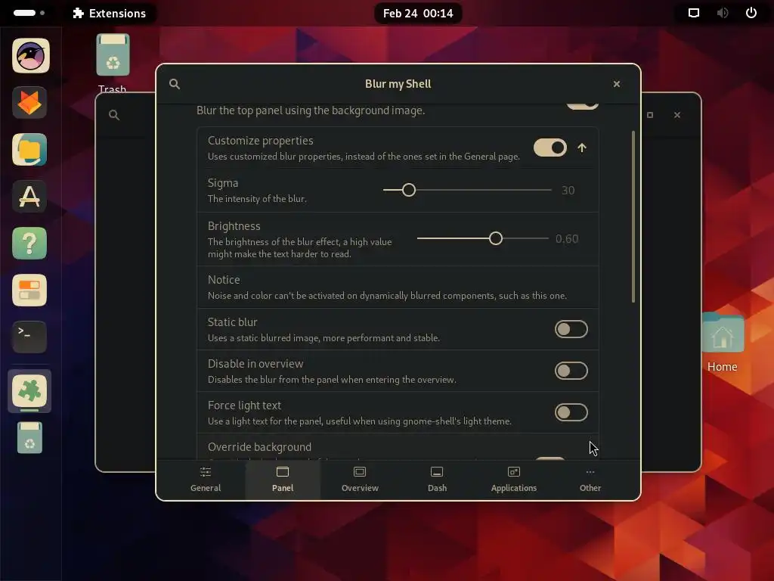
Task: Click the preferences window scrollbar
Action: 633,216
